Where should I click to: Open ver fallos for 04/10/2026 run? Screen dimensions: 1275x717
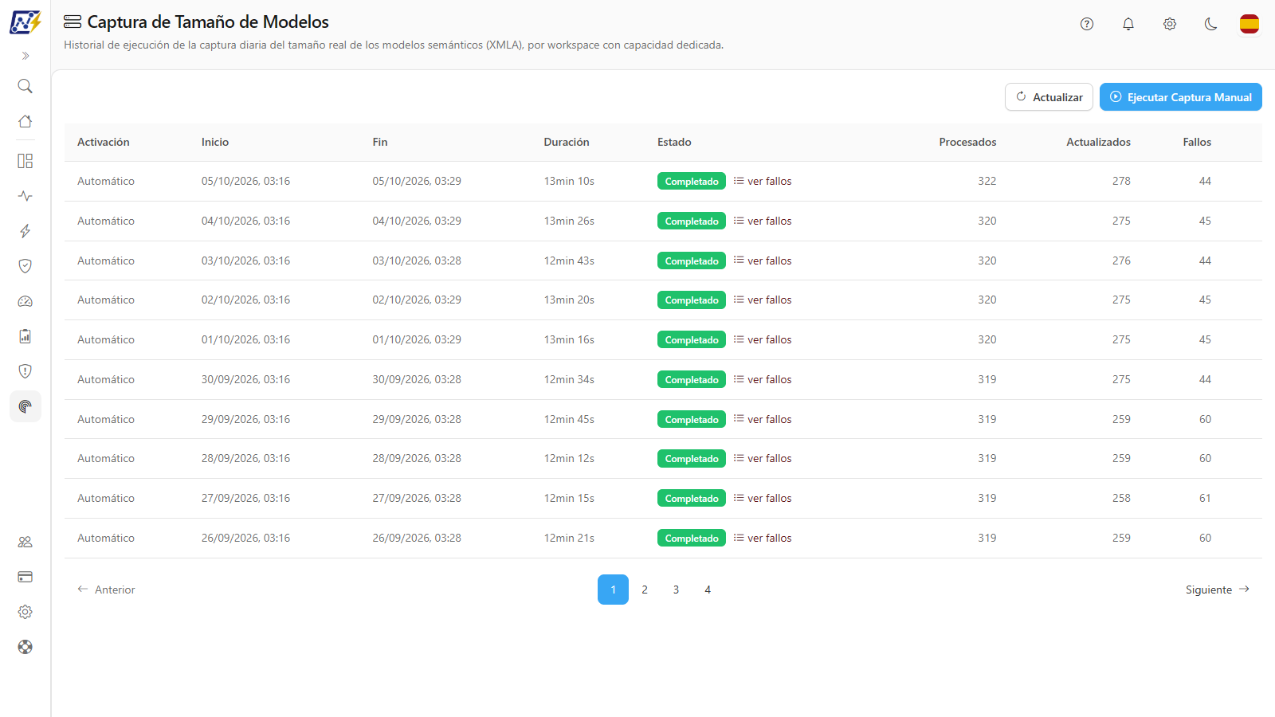(763, 221)
